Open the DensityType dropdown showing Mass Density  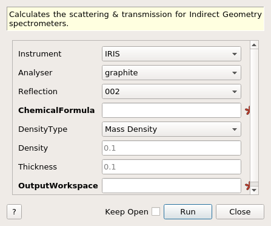172,129
